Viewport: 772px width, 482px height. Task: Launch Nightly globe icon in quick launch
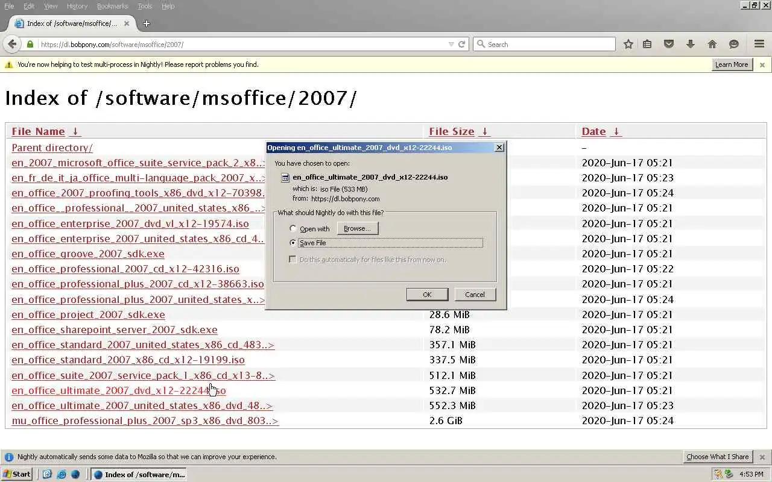(75, 474)
